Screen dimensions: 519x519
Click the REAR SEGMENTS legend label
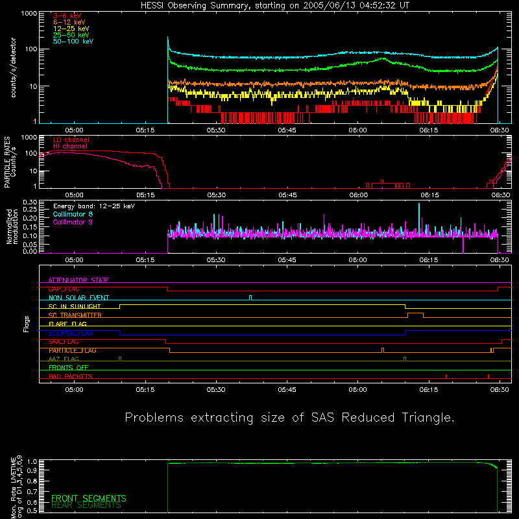86,505
